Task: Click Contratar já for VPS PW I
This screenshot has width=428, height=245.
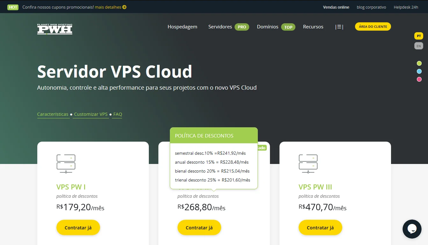Action: click(78, 227)
